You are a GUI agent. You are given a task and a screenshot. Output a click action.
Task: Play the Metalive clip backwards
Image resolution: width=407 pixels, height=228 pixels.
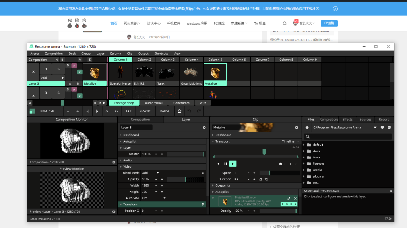point(218,164)
